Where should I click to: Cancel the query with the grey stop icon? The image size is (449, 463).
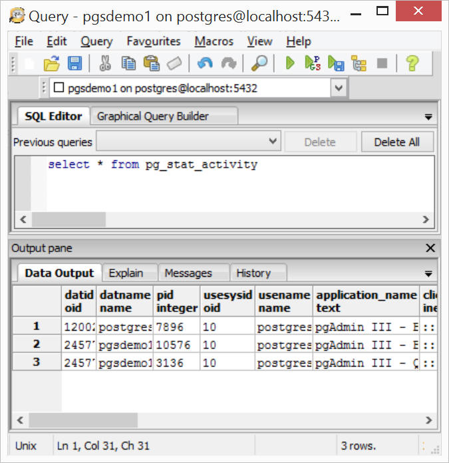(382, 63)
